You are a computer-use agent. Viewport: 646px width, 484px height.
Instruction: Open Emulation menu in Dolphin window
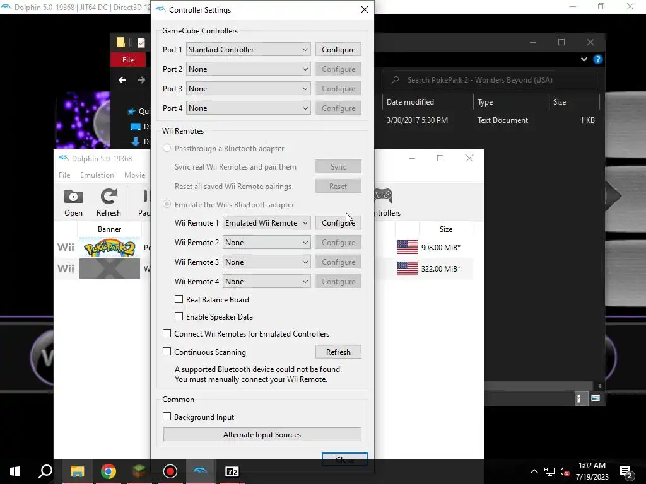point(97,175)
